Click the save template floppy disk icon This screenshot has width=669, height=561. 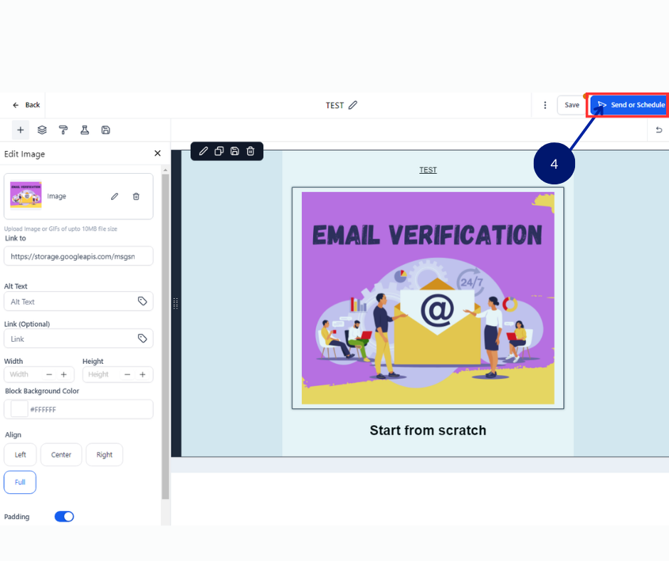click(x=106, y=130)
